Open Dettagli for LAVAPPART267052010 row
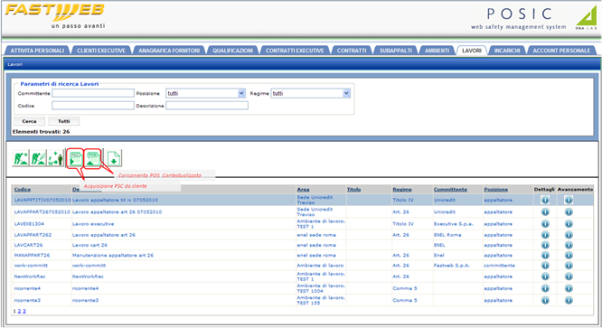This screenshot has height=328, width=602. [545, 211]
